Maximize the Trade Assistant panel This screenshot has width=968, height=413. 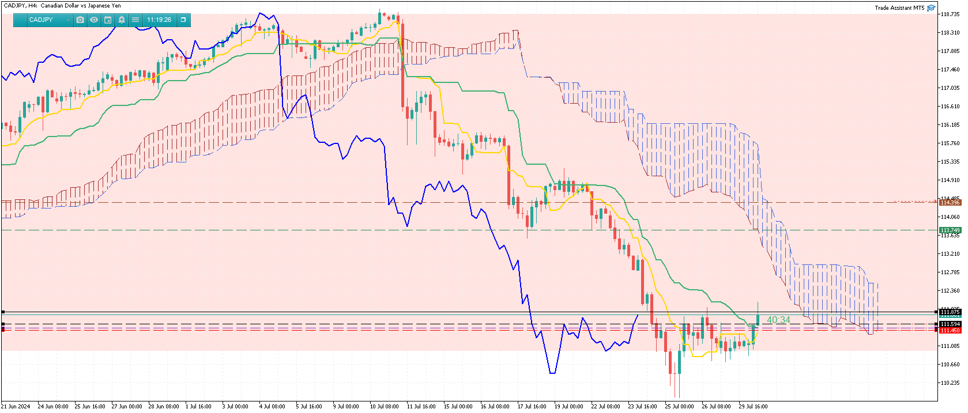tap(183, 20)
